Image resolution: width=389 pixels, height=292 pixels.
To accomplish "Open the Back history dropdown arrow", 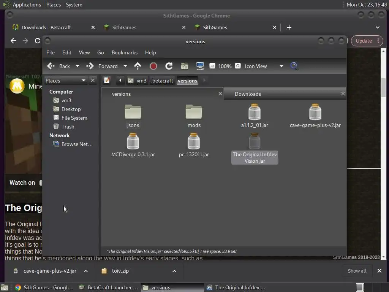I will 77,66.
